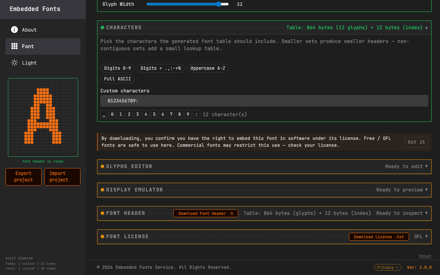Choose the Digits 0-9 preset
The height and width of the screenshot is (275, 440).
[x=118, y=68]
